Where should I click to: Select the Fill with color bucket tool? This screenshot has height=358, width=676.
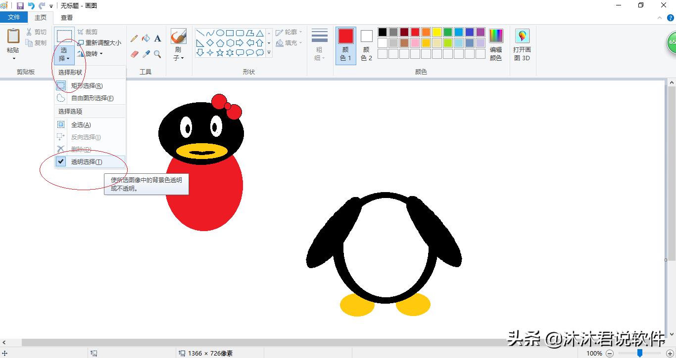[x=146, y=39]
